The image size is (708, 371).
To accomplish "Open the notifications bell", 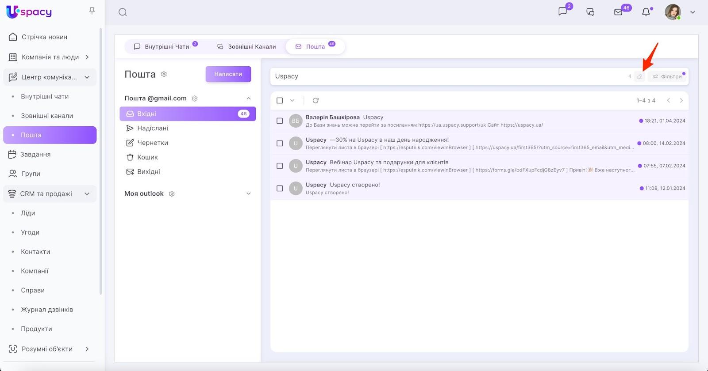I will click(646, 12).
